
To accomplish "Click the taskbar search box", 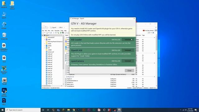I will pos(23,110).
